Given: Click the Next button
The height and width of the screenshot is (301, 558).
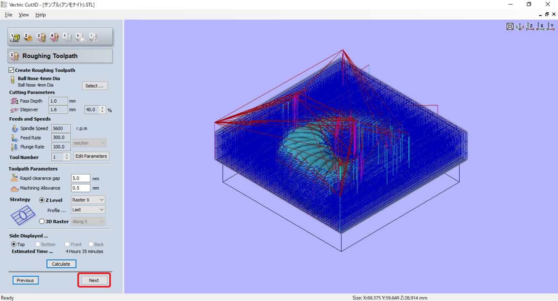Looking at the screenshot, I should coord(94,280).
